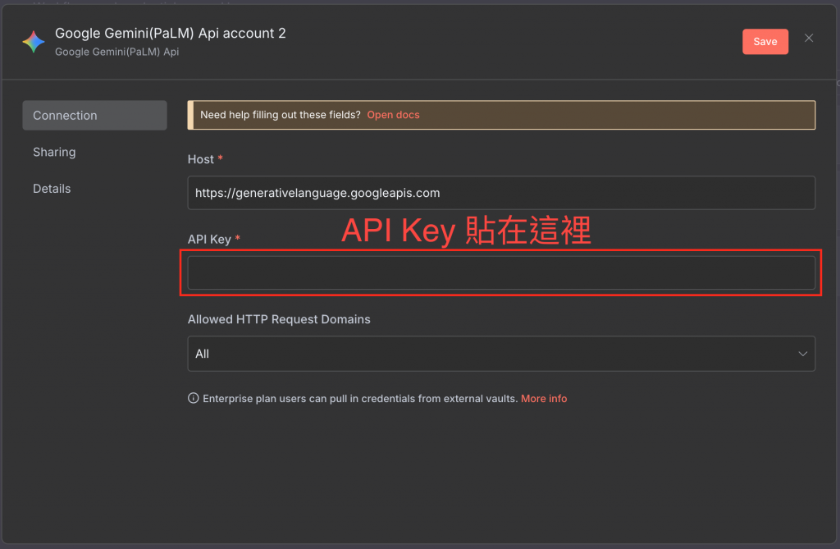Close the credential dialog
The image size is (840, 549).
point(808,38)
